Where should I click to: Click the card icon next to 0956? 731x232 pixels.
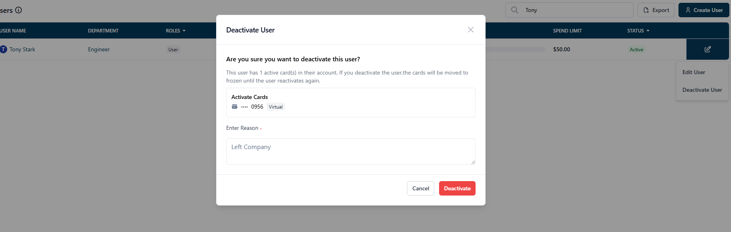click(x=235, y=107)
